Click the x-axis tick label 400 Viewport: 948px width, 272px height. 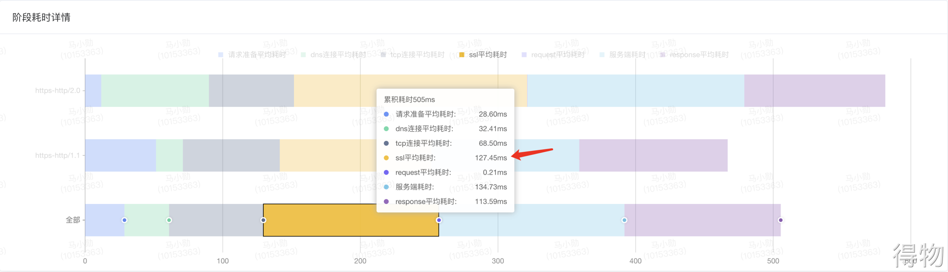635,261
